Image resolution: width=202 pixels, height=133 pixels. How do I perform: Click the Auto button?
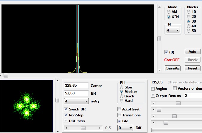point(192,52)
